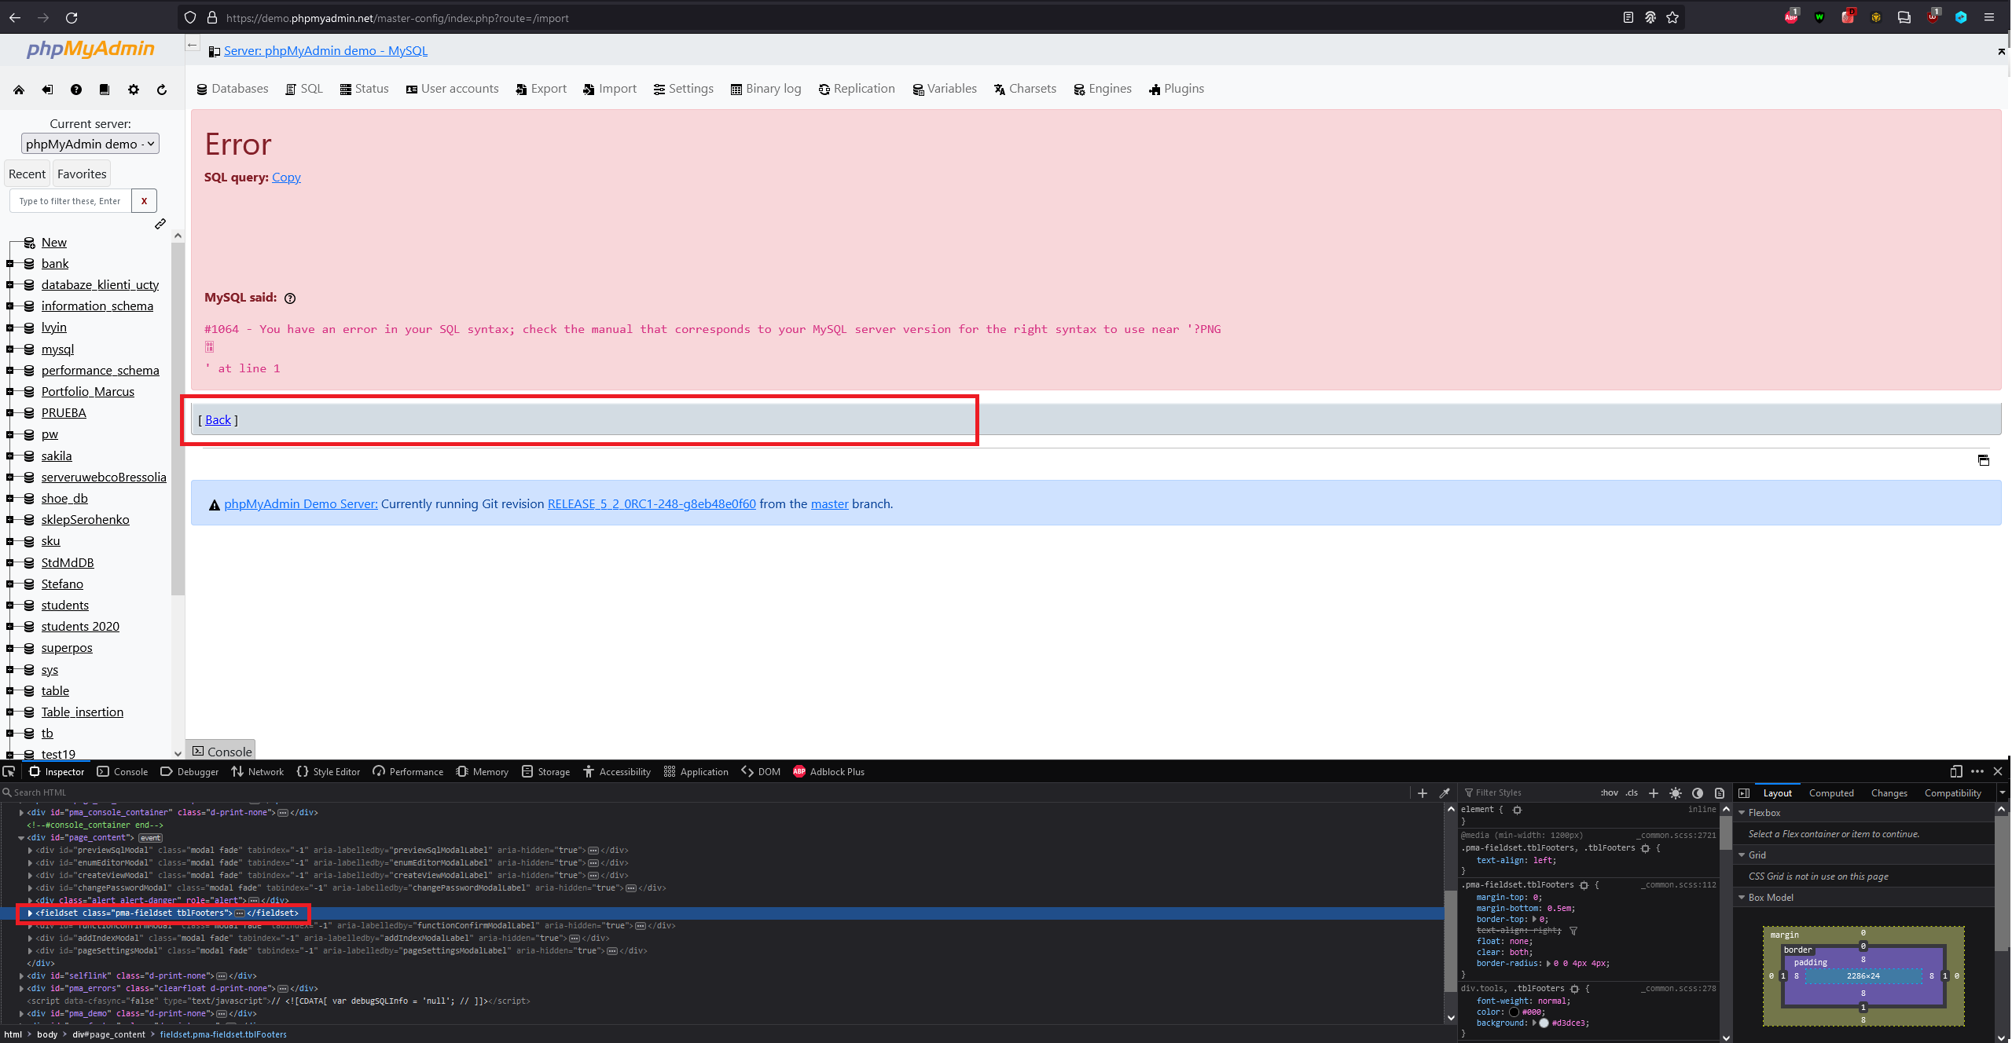Refresh the navigation panel with the reload icon
Image resolution: width=2012 pixels, height=1043 pixels.
click(161, 90)
